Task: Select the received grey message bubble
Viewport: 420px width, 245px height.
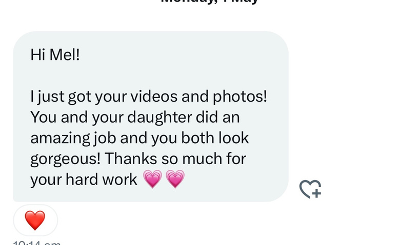Action: click(151, 117)
